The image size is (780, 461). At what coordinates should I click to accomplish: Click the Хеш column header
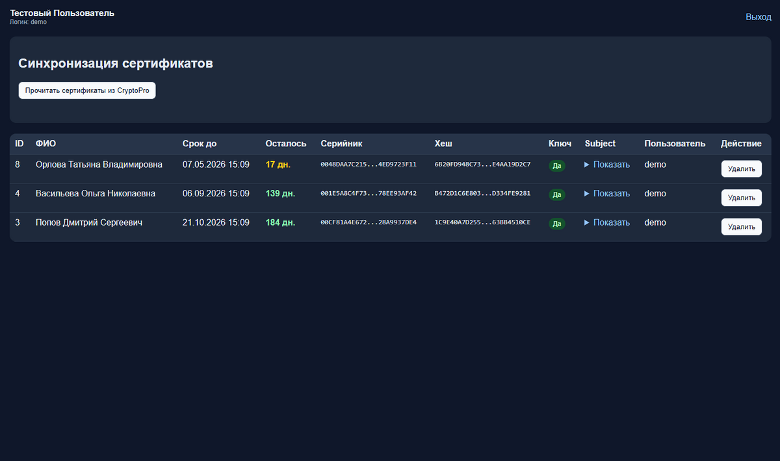pyautogui.click(x=443, y=143)
